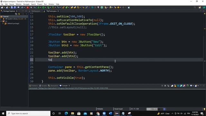Open the Window menu
The width and height of the screenshot is (206, 116).
(51, 4)
